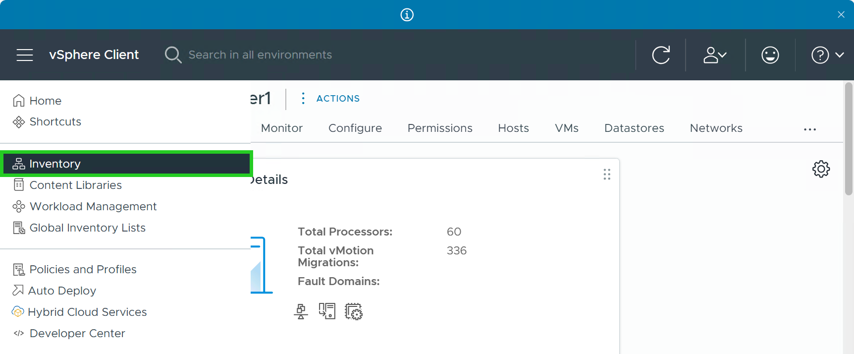Click the network host icon under Fault Domains
This screenshot has height=354, width=854.
pos(301,311)
